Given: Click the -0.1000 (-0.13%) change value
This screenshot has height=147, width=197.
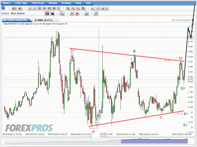Looking at the screenshot, I should click(43, 20).
